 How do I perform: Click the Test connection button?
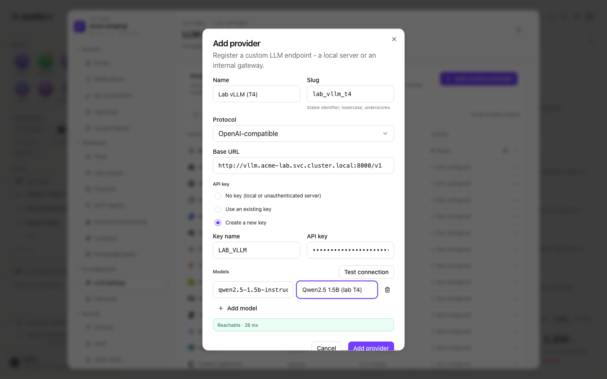[366, 272]
